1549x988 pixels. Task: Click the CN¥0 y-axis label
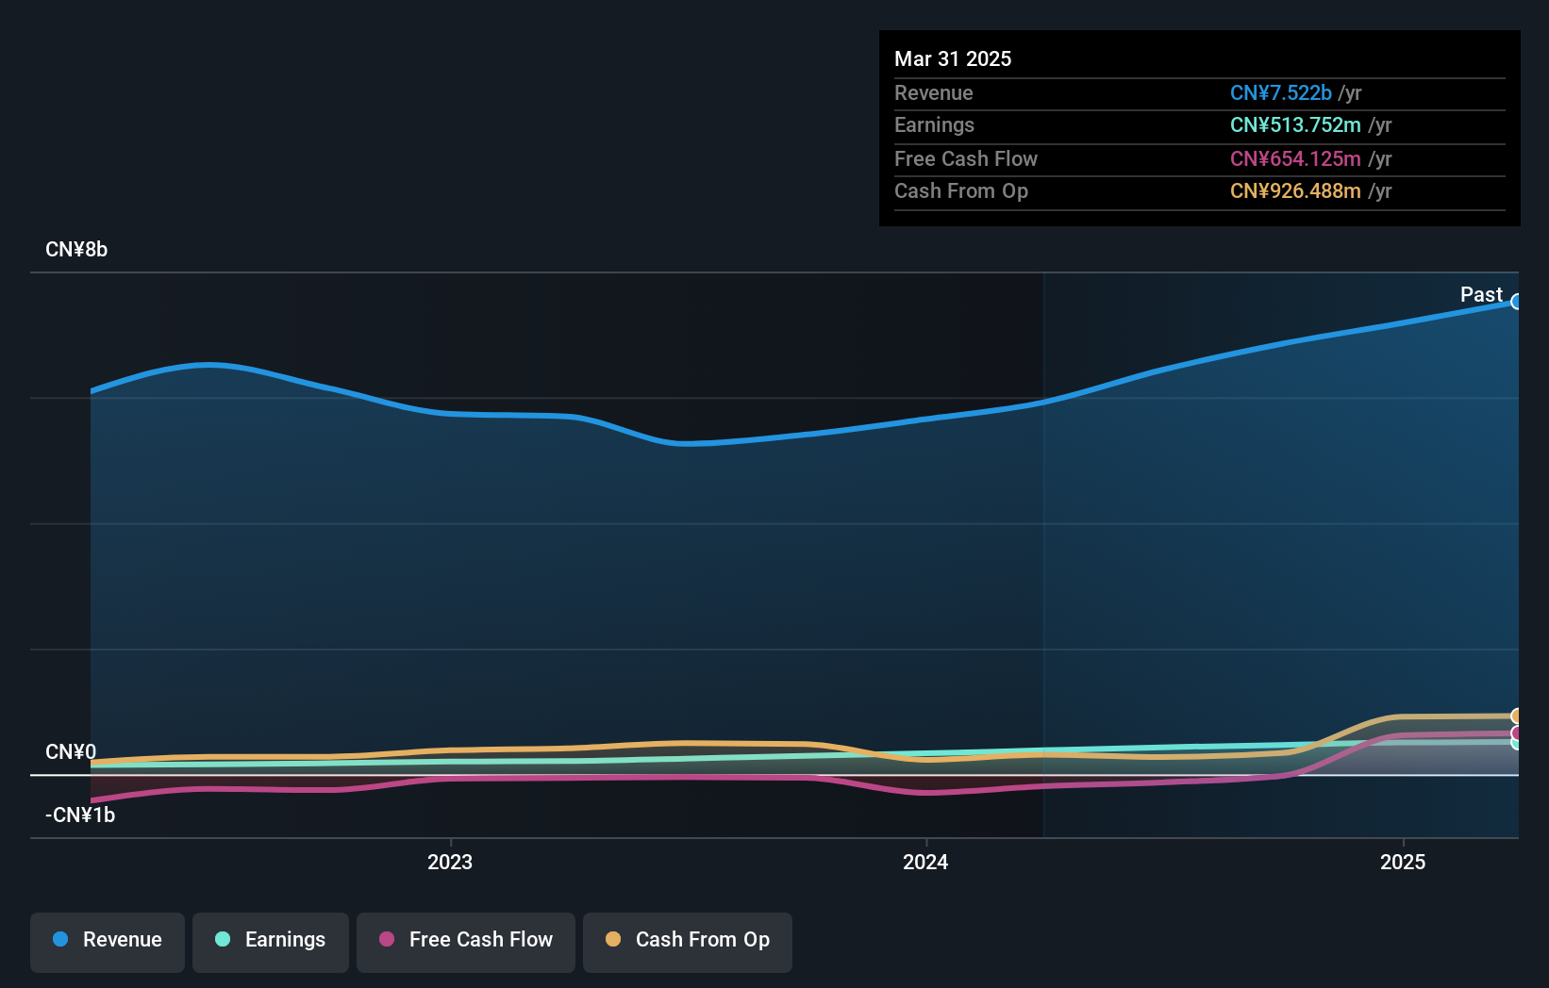71,751
